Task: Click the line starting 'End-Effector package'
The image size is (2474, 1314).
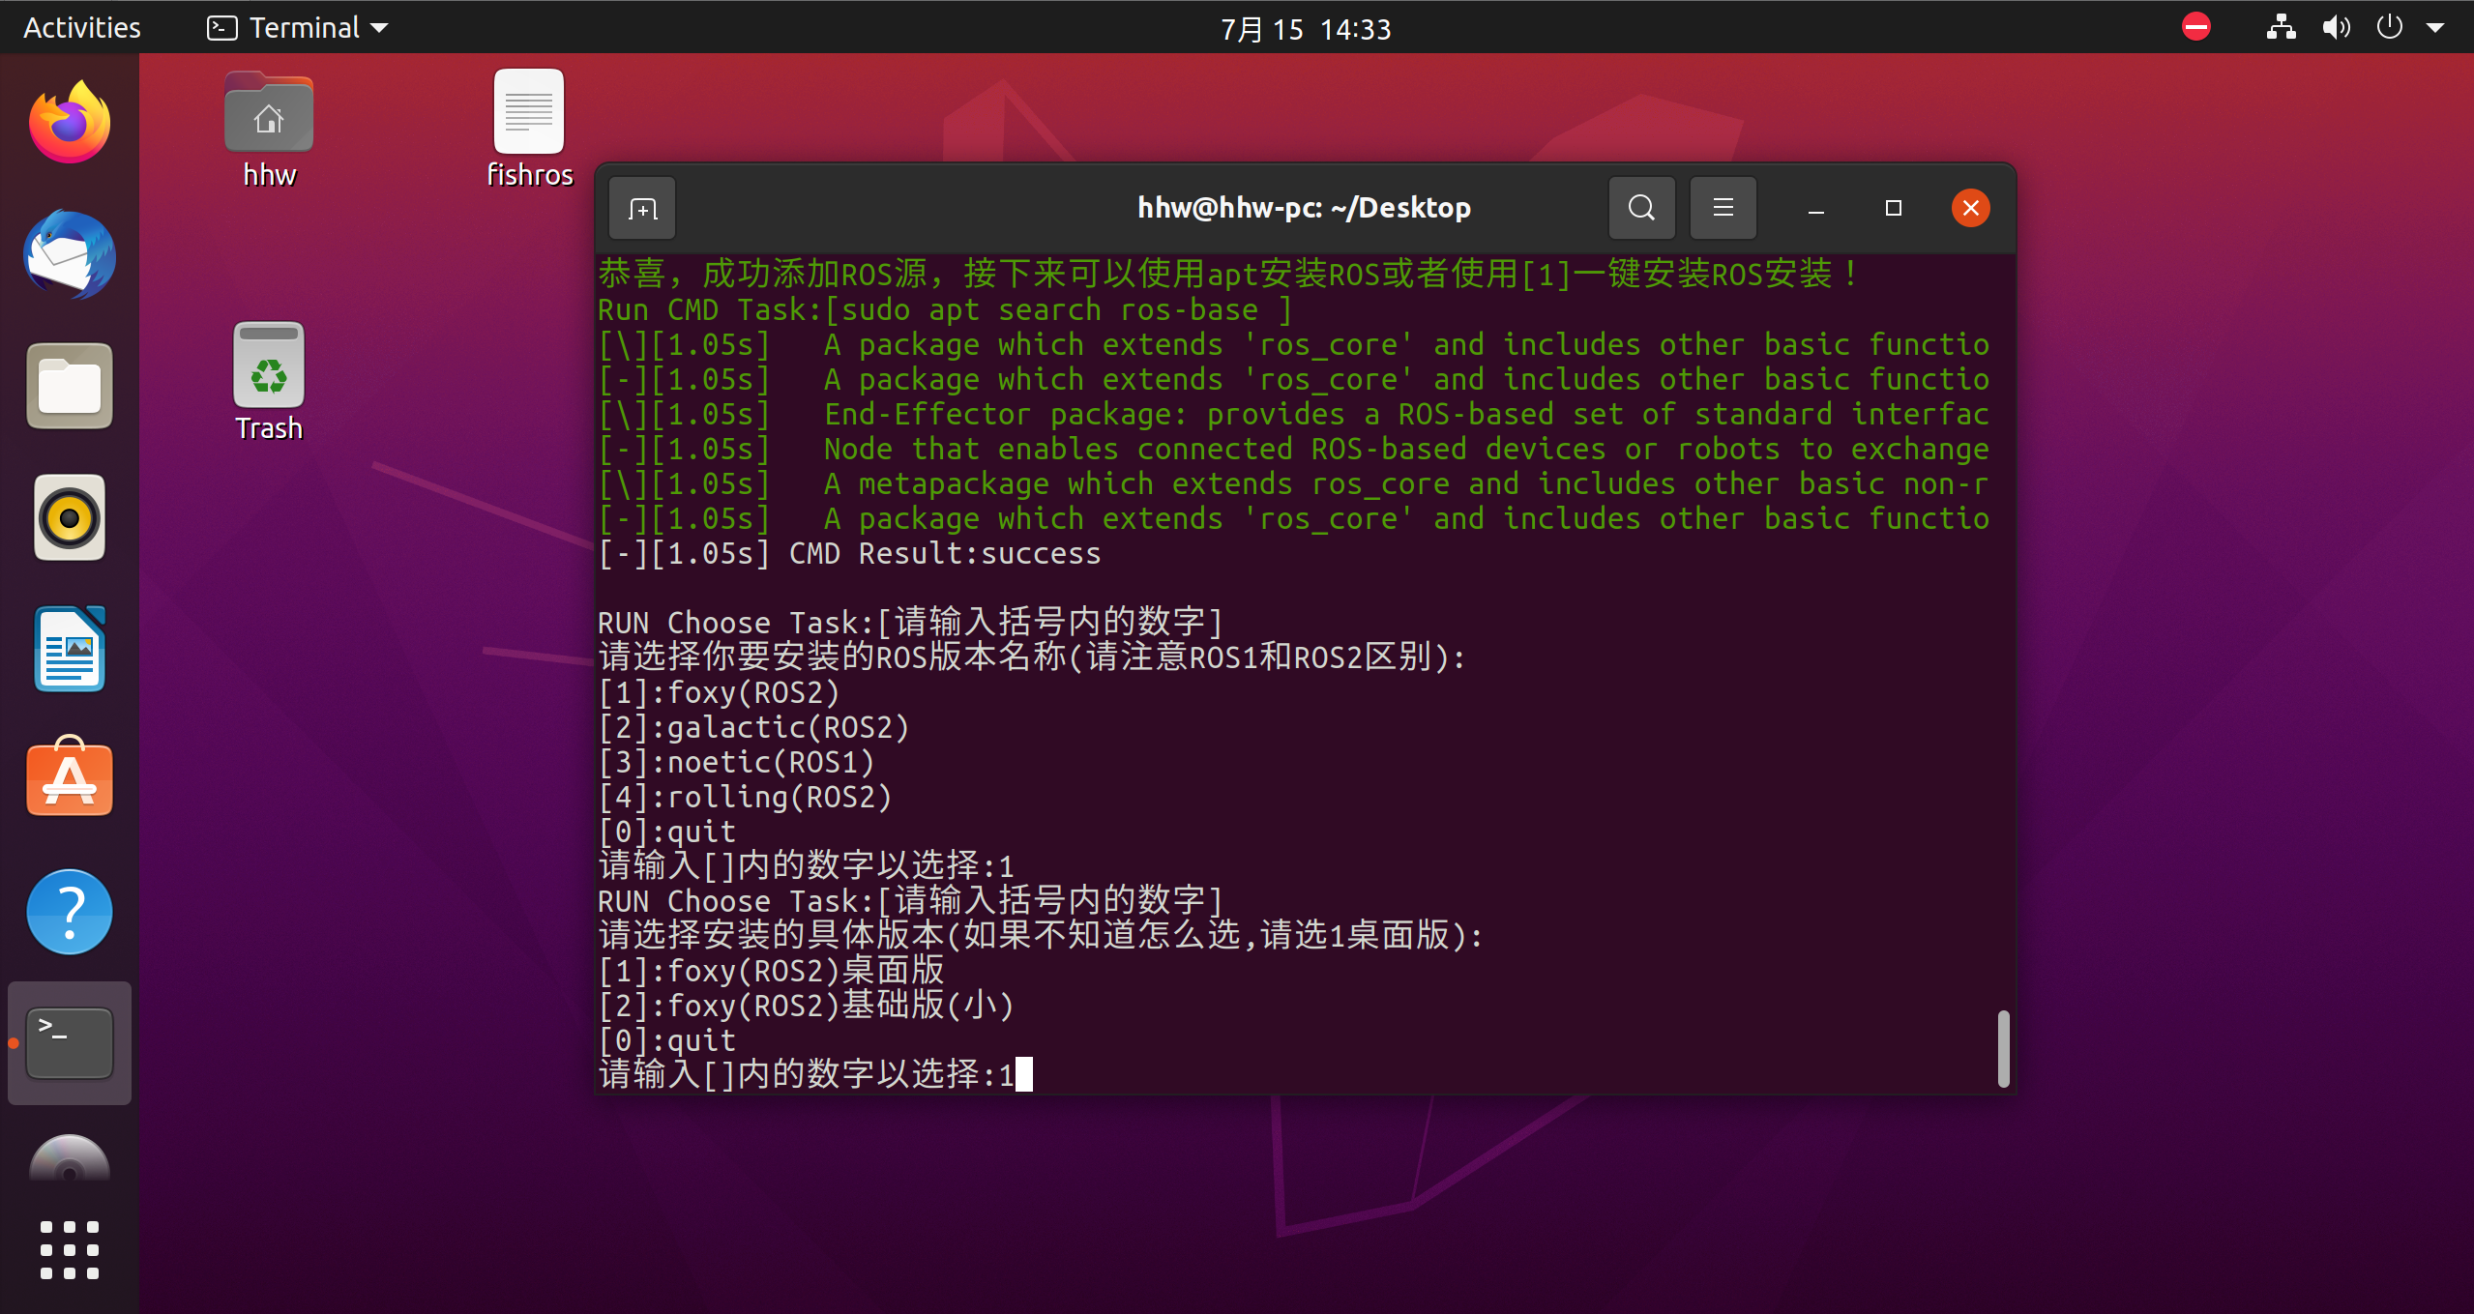Action: point(1293,414)
